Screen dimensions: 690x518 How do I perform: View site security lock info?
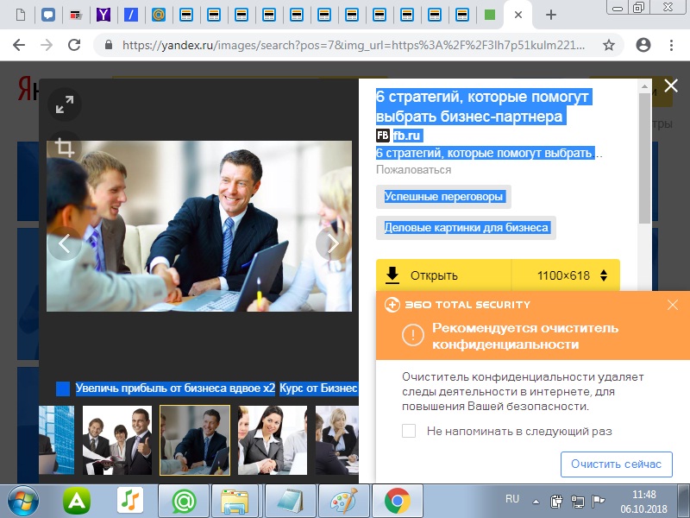point(109,45)
